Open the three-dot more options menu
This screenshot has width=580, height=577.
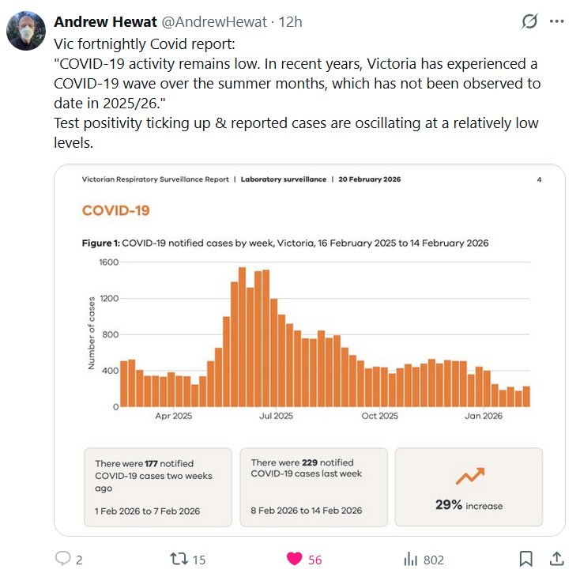point(556,21)
